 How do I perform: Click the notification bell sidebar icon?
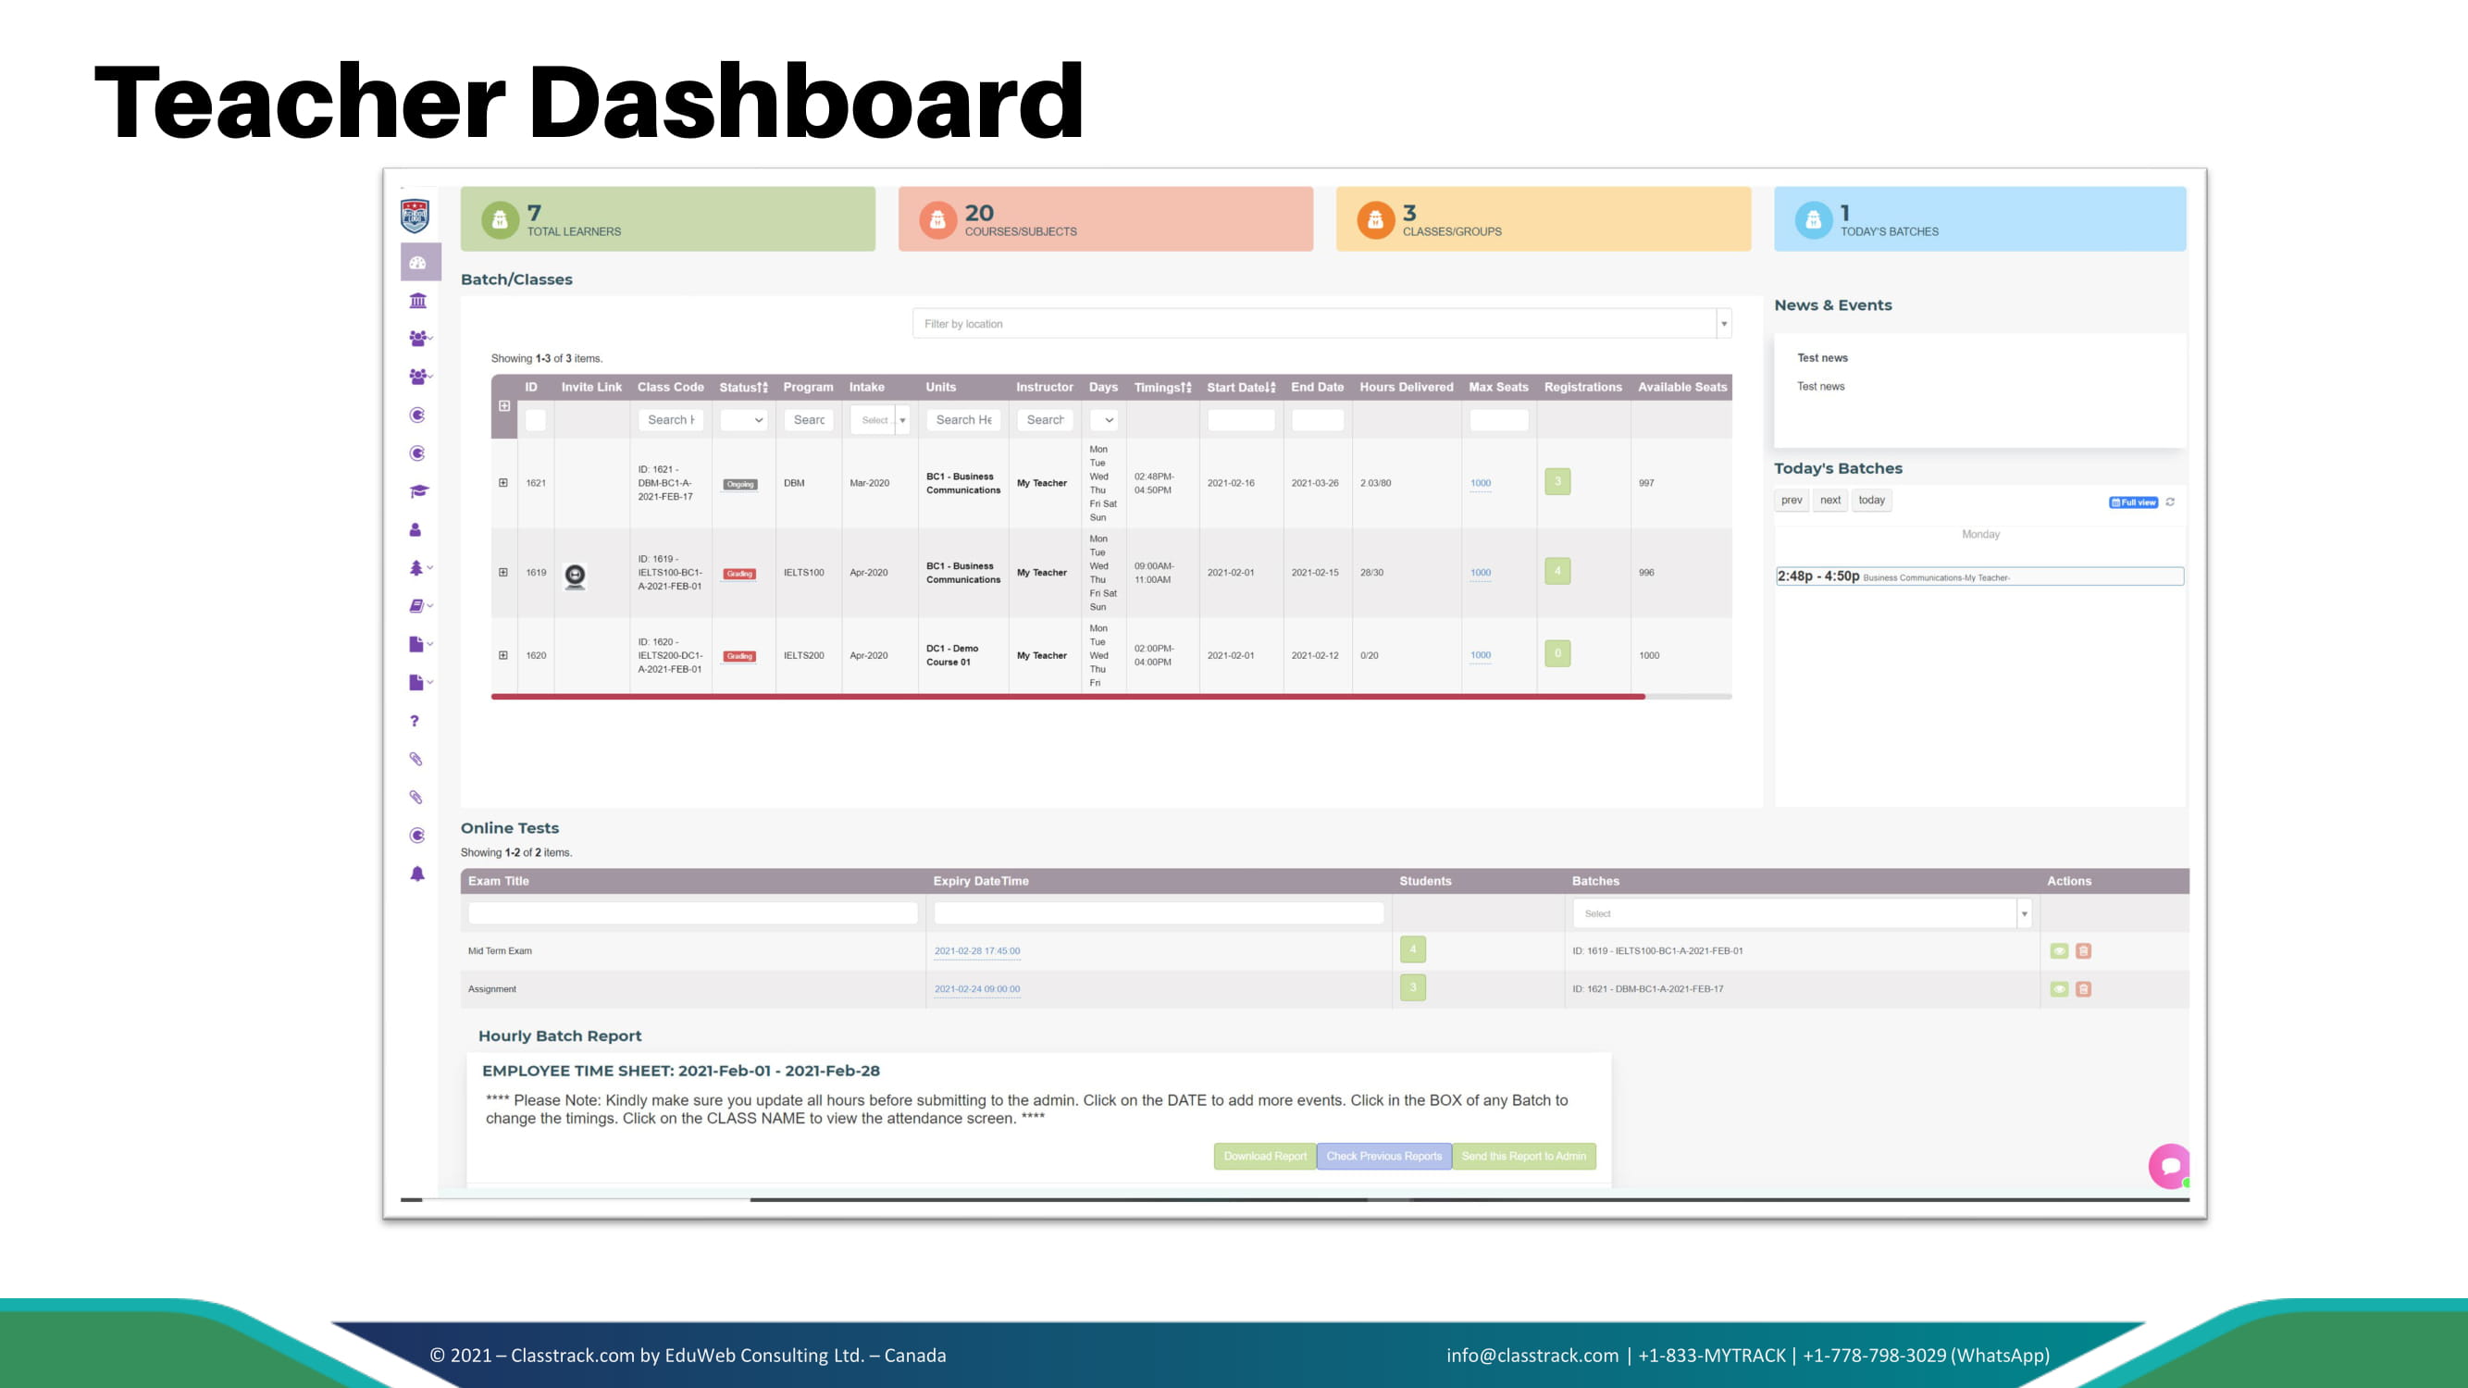click(x=417, y=874)
